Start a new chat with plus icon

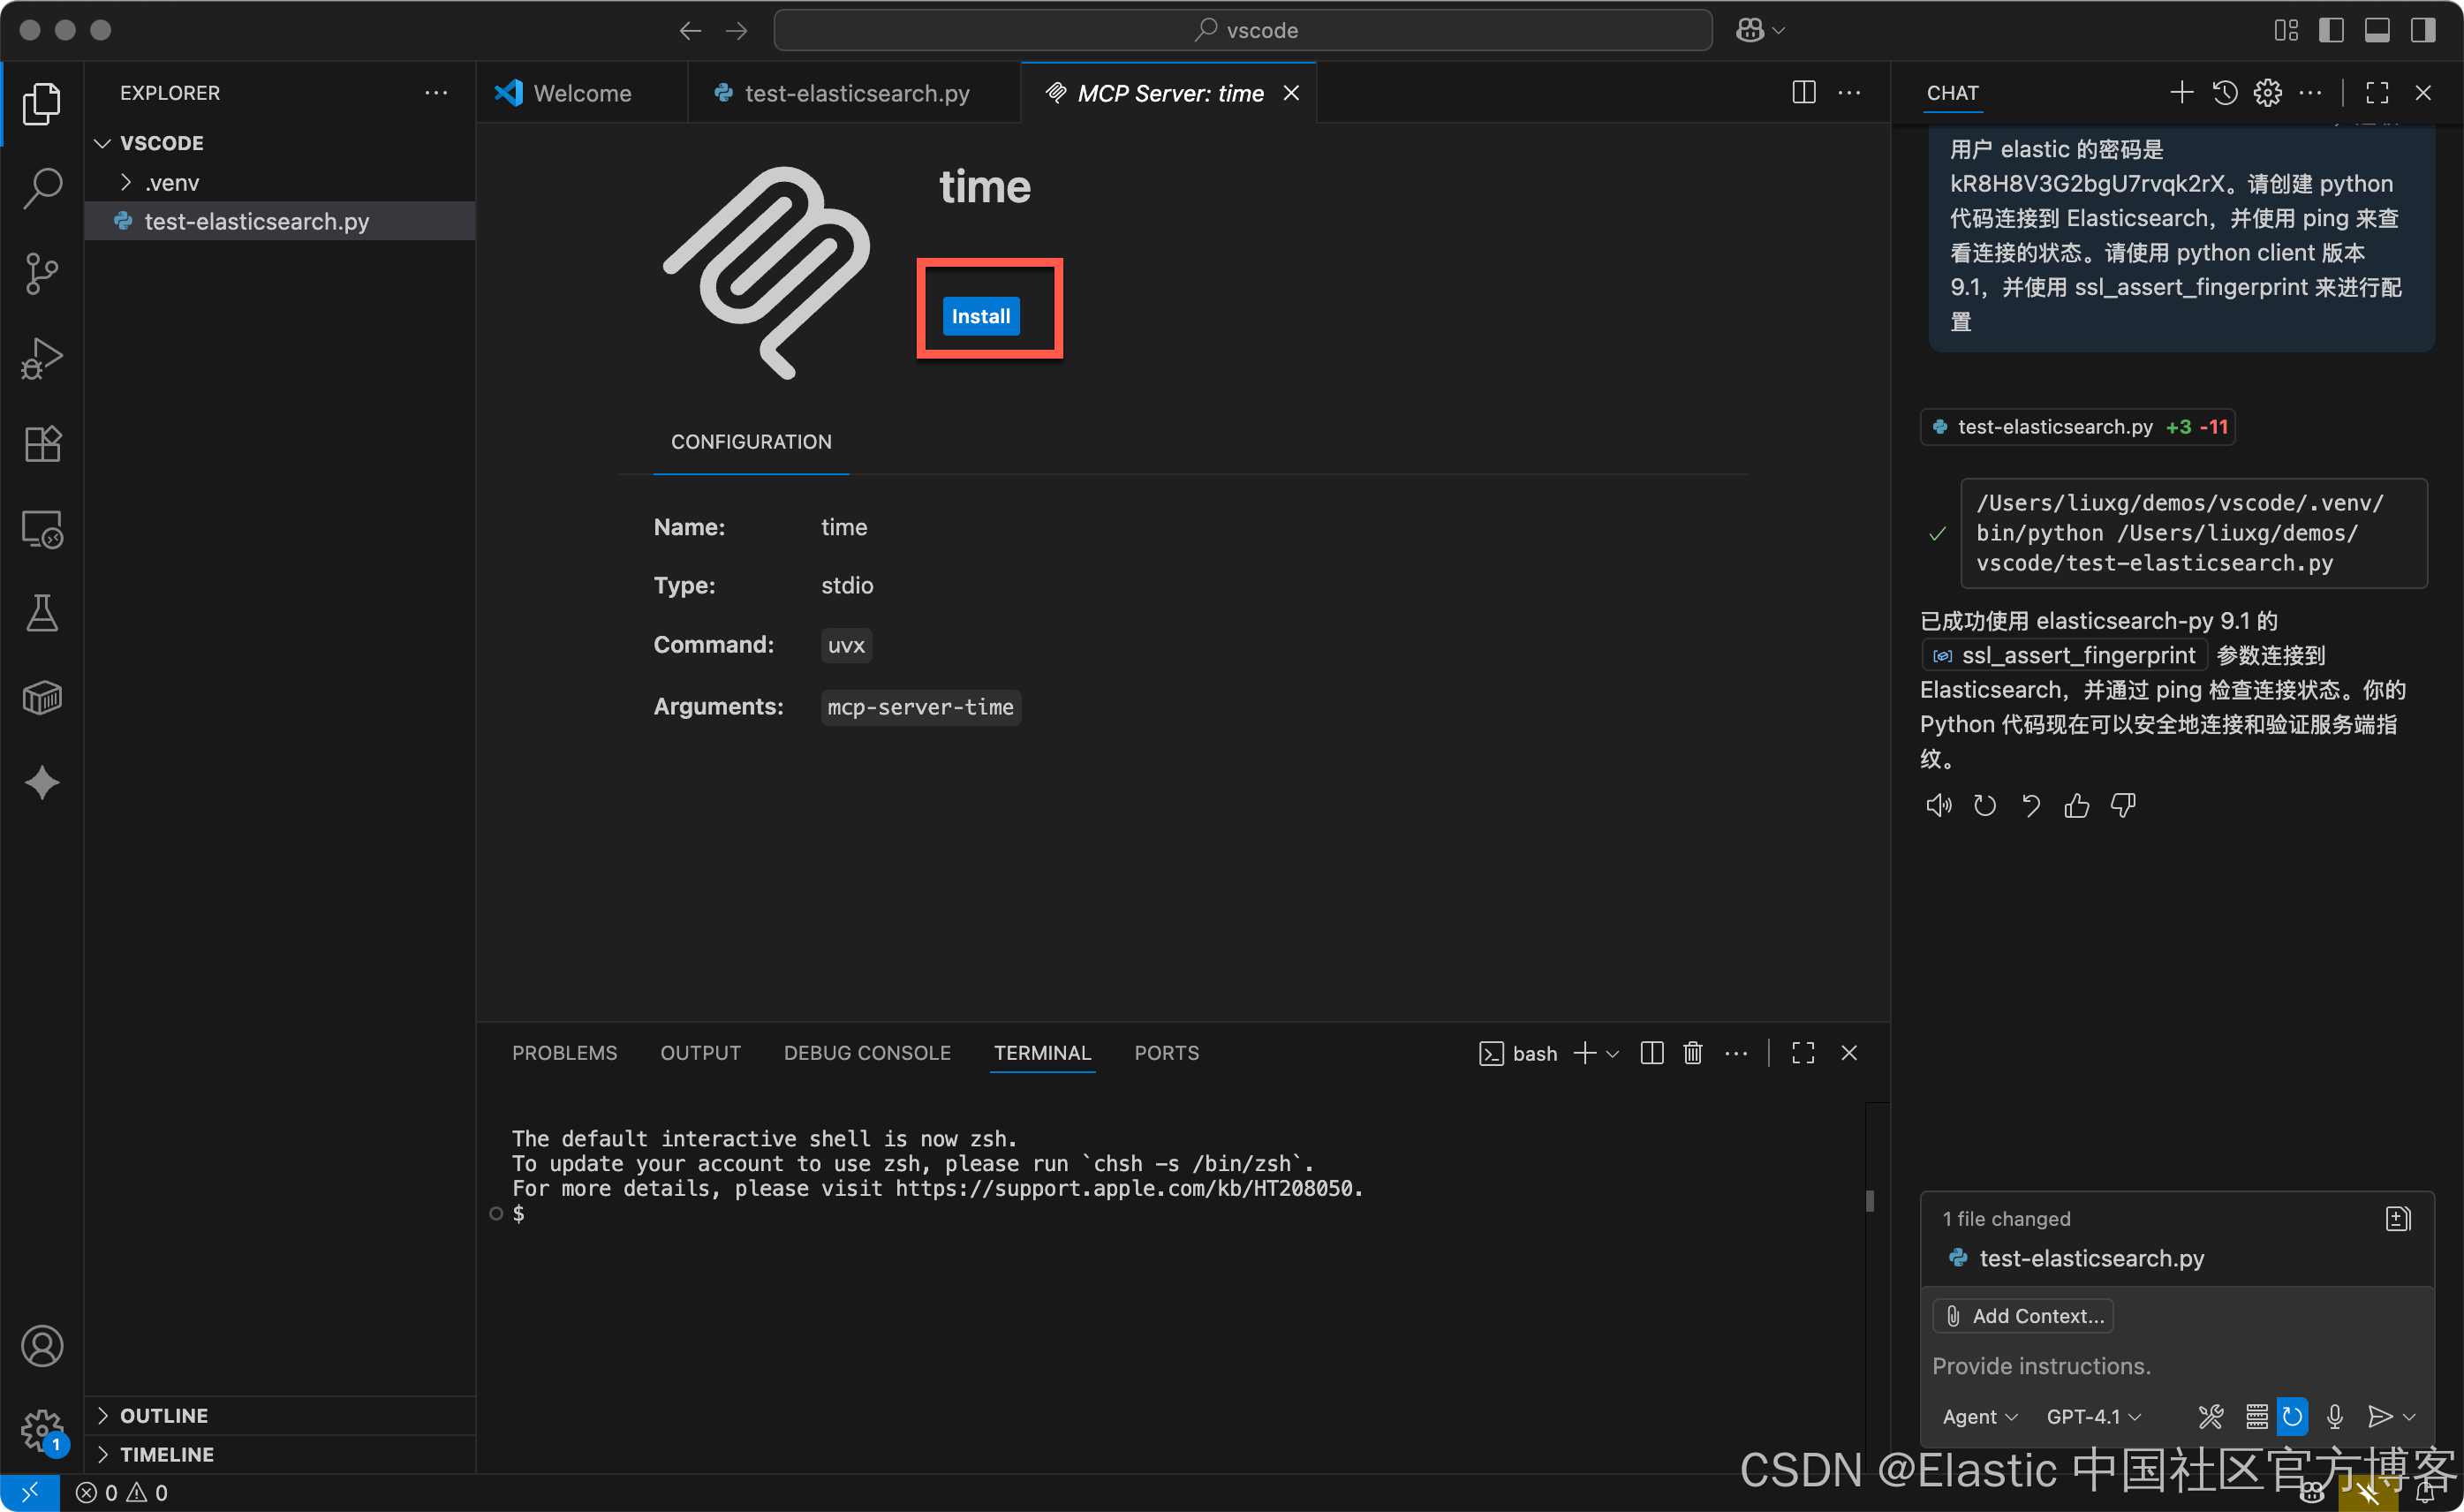2181,93
